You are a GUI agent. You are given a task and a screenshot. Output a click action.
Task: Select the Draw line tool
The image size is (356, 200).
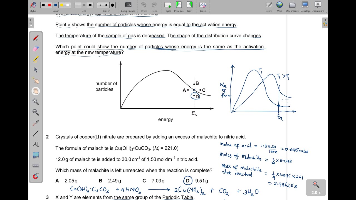click(x=36, y=133)
